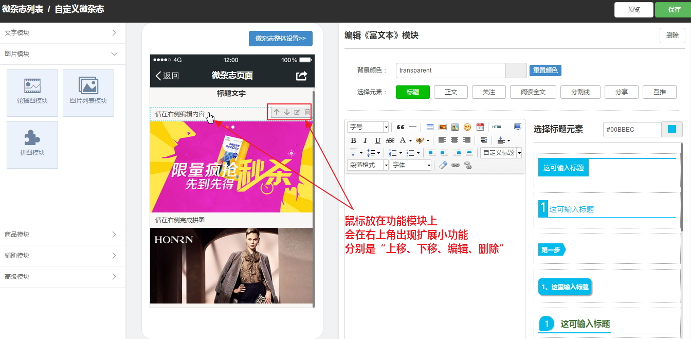Insert a table via the editor toolbar
This screenshot has width=691, height=339.
coord(430,127)
